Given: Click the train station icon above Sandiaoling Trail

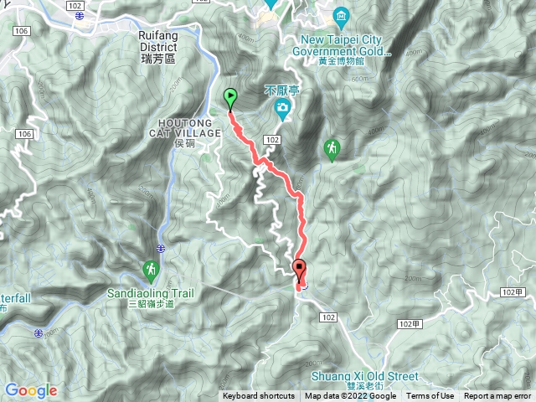Looking at the screenshot, I should pos(161,249).
